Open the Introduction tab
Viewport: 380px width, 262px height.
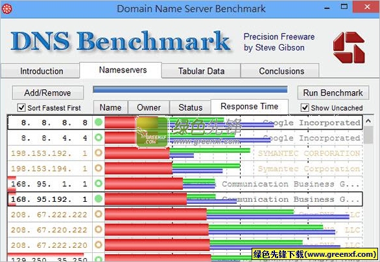pos(40,71)
